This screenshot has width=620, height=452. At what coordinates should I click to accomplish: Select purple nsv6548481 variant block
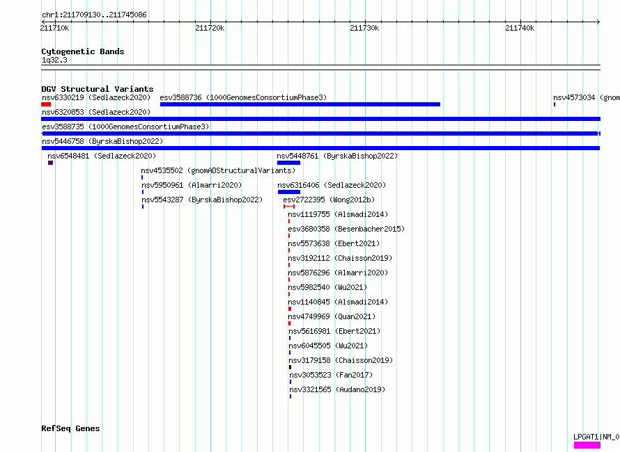pos(51,163)
